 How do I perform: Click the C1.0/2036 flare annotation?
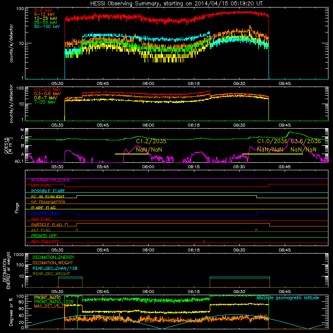[x=272, y=141]
